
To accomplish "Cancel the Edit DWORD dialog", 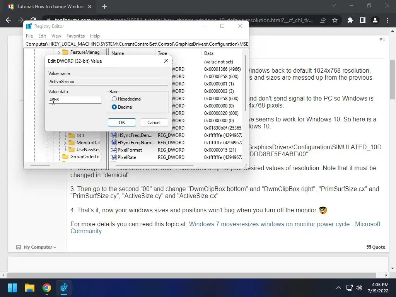I will point(154,123).
